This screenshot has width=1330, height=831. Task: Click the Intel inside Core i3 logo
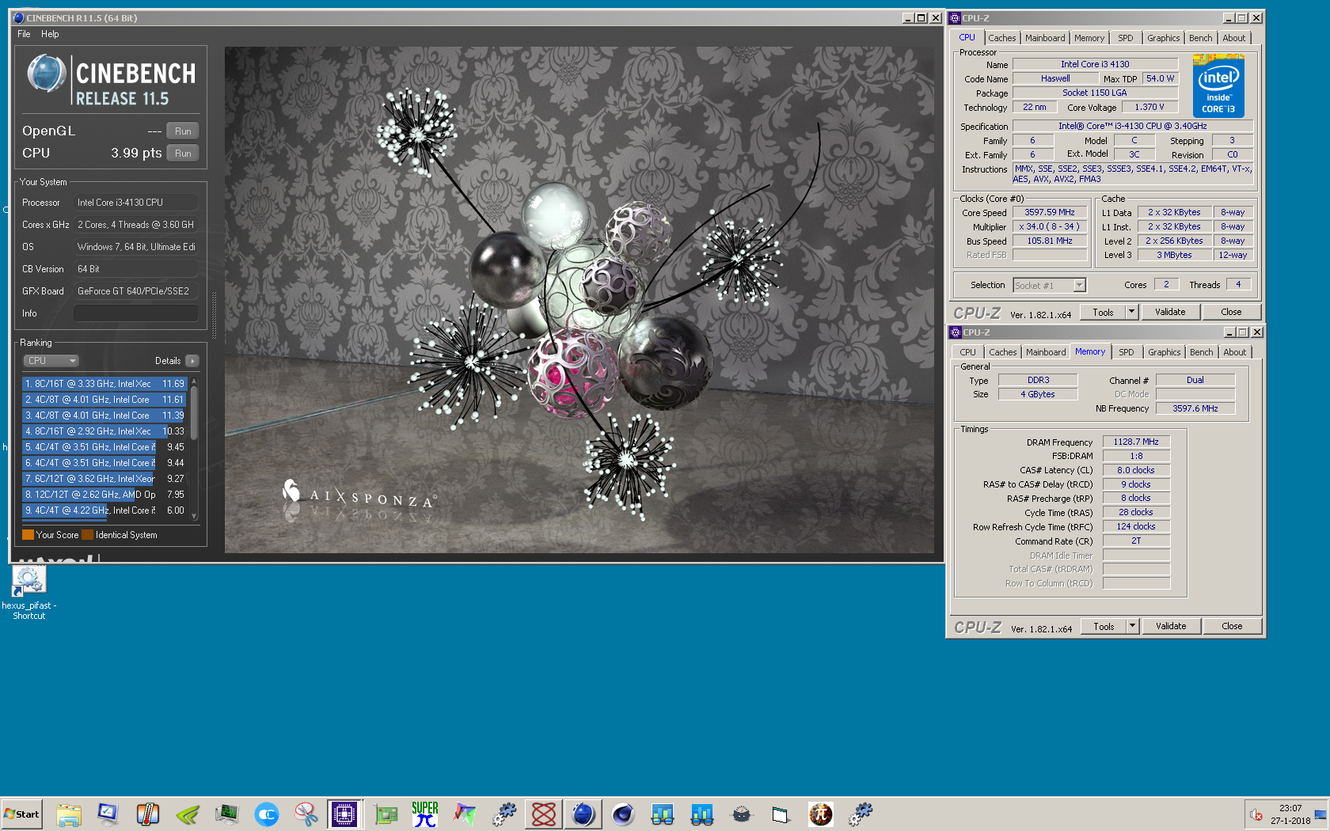(1218, 85)
